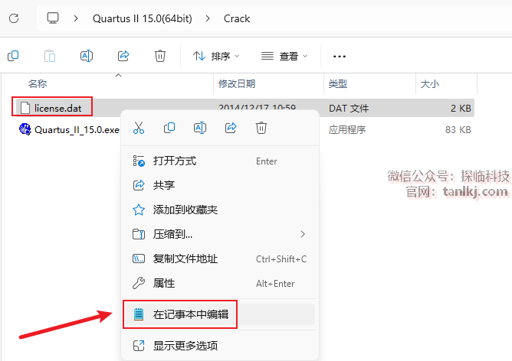
Task: Choose 在记事本中编辑 from context menu
Action: point(219,314)
